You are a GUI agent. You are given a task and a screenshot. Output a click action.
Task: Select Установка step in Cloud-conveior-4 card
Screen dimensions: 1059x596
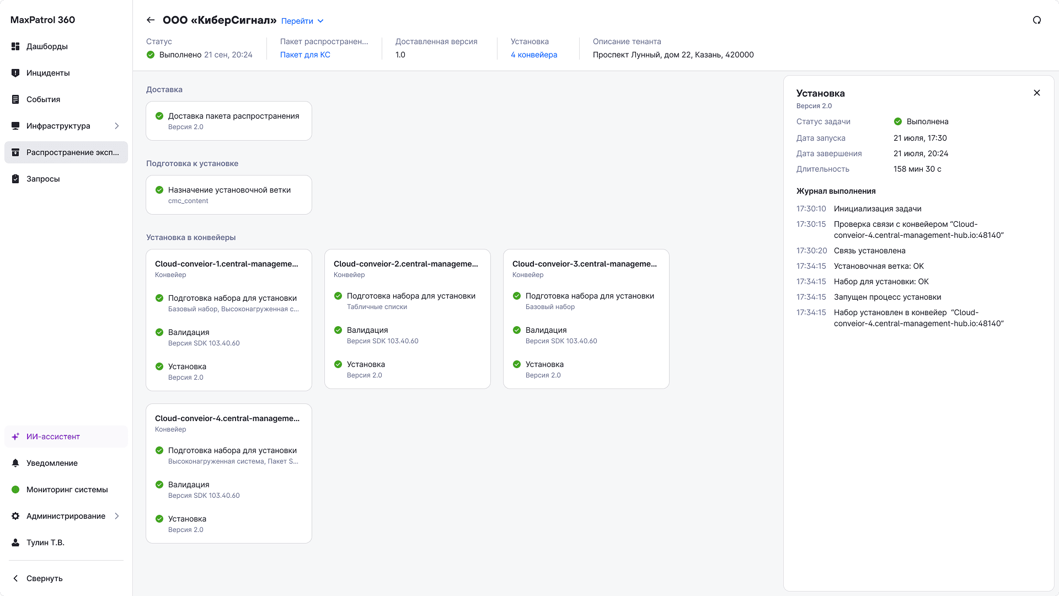tap(187, 519)
